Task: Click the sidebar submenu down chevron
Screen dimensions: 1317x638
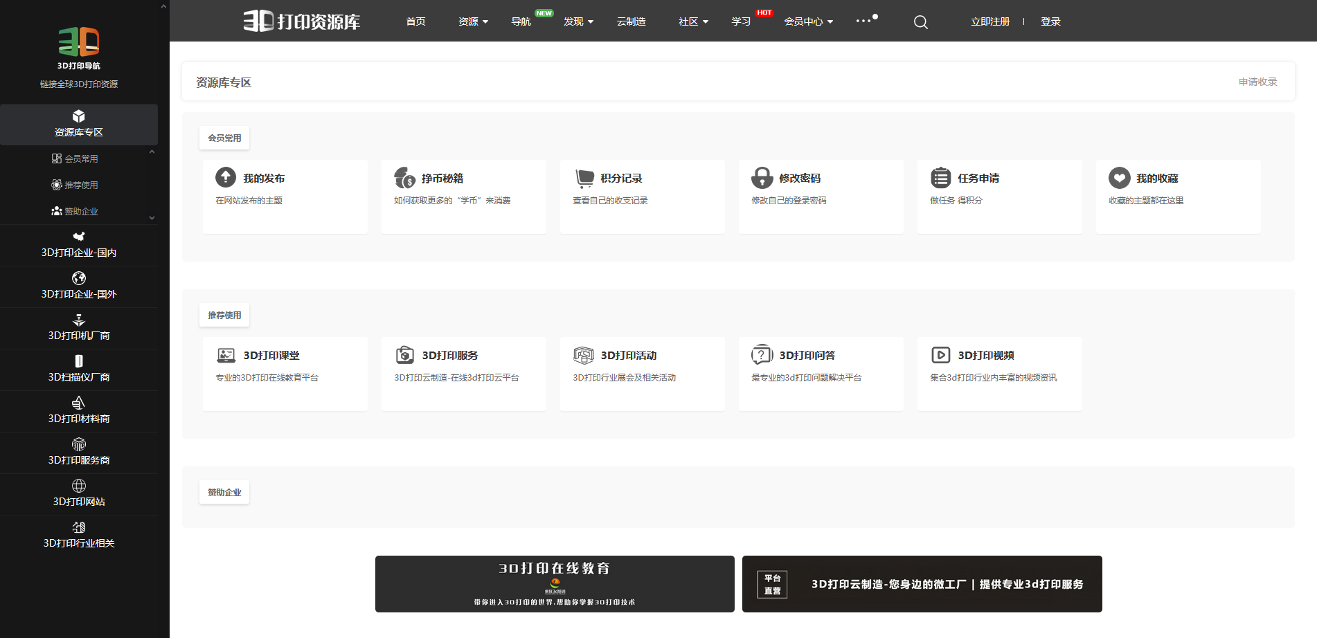Action: point(152,218)
